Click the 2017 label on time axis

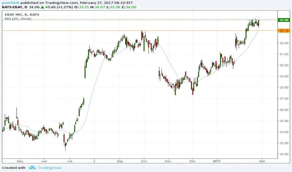217,161
